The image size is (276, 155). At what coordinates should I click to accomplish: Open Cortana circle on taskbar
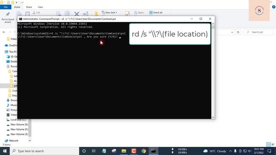point(84,151)
